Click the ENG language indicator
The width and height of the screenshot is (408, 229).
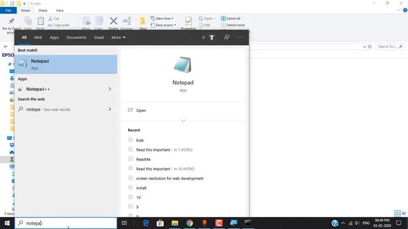click(x=366, y=223)
